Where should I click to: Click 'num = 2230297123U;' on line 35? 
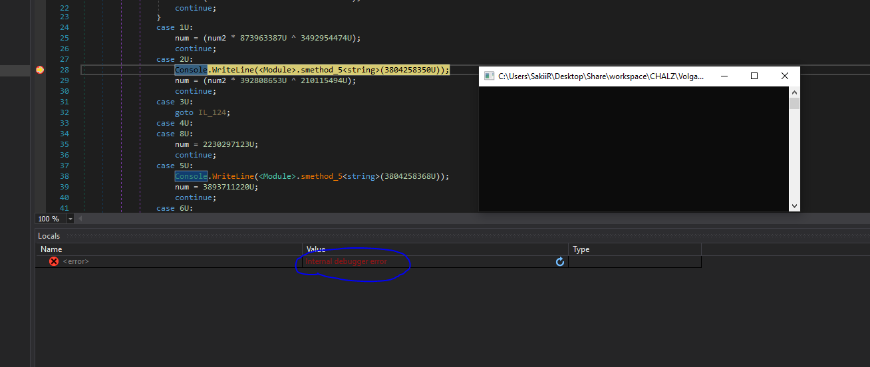point(217,144)
